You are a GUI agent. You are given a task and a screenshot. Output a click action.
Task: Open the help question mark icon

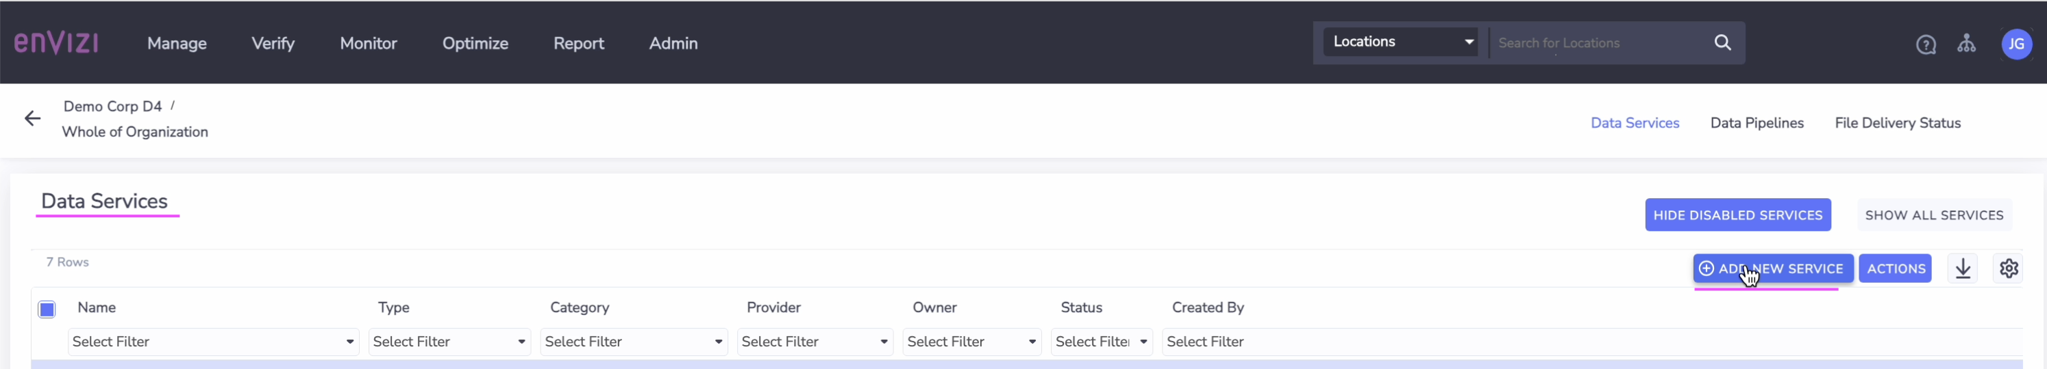pyautogui.click(x=1926, y=44)
